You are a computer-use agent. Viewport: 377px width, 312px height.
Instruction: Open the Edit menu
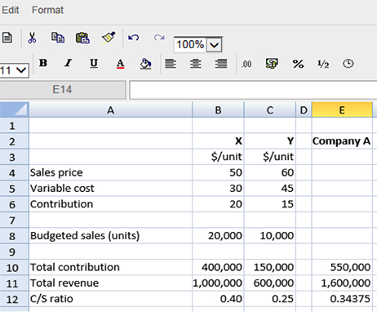11,10
